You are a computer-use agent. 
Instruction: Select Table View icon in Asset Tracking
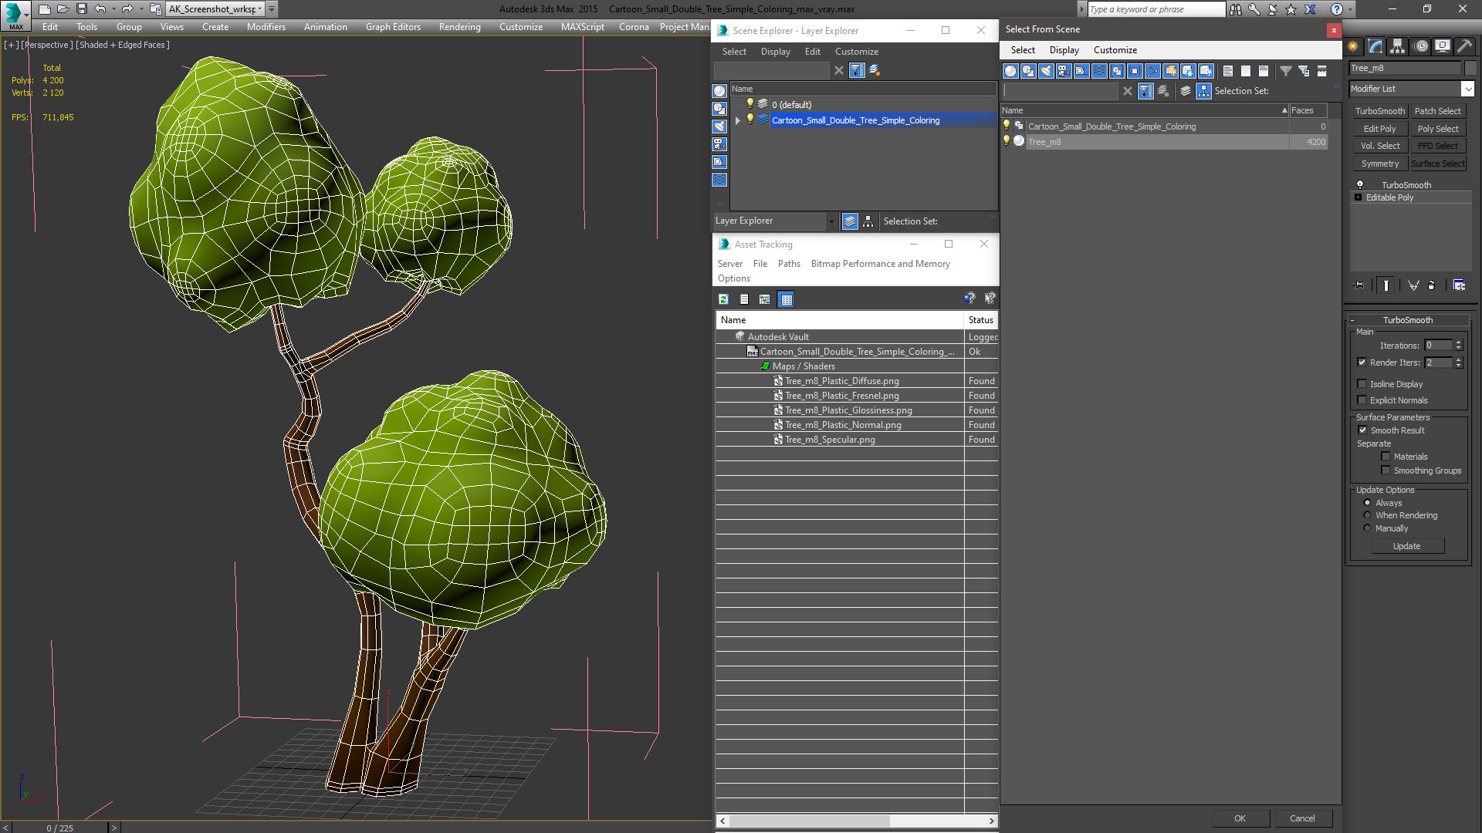point(786,299)
